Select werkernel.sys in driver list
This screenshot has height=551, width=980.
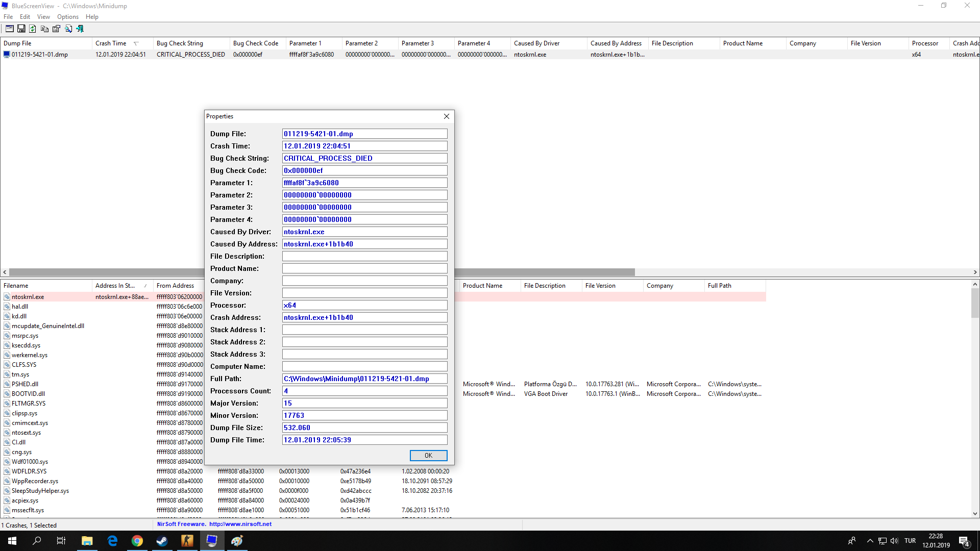[30, 355]
